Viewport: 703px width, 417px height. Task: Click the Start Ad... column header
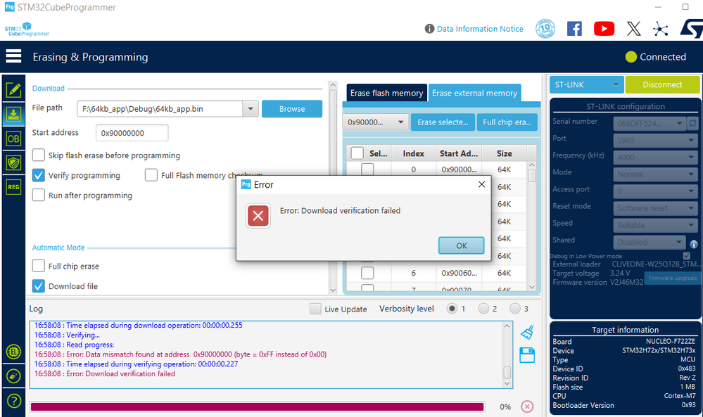(459, 153)
